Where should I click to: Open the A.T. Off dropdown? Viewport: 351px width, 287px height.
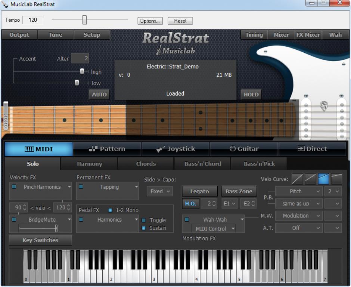[299, 228]
